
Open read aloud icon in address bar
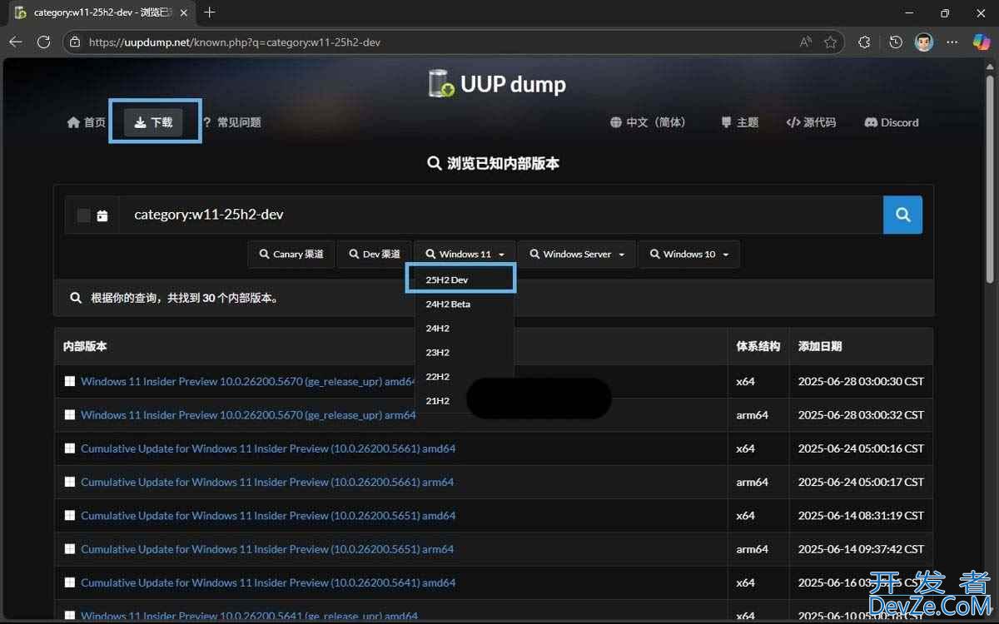[x=805, y=42]
